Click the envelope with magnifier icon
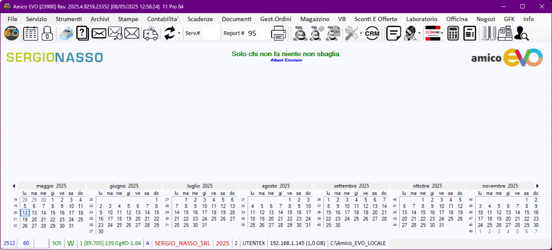552x250 pixels. [x=115, y=33]
